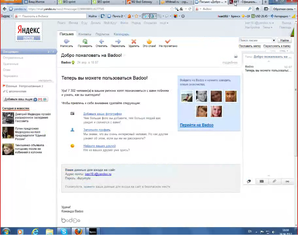Viewport: 298px width, 235px height.
Task: Open the Тимошенко news headline
Action: tap(29, 149)
